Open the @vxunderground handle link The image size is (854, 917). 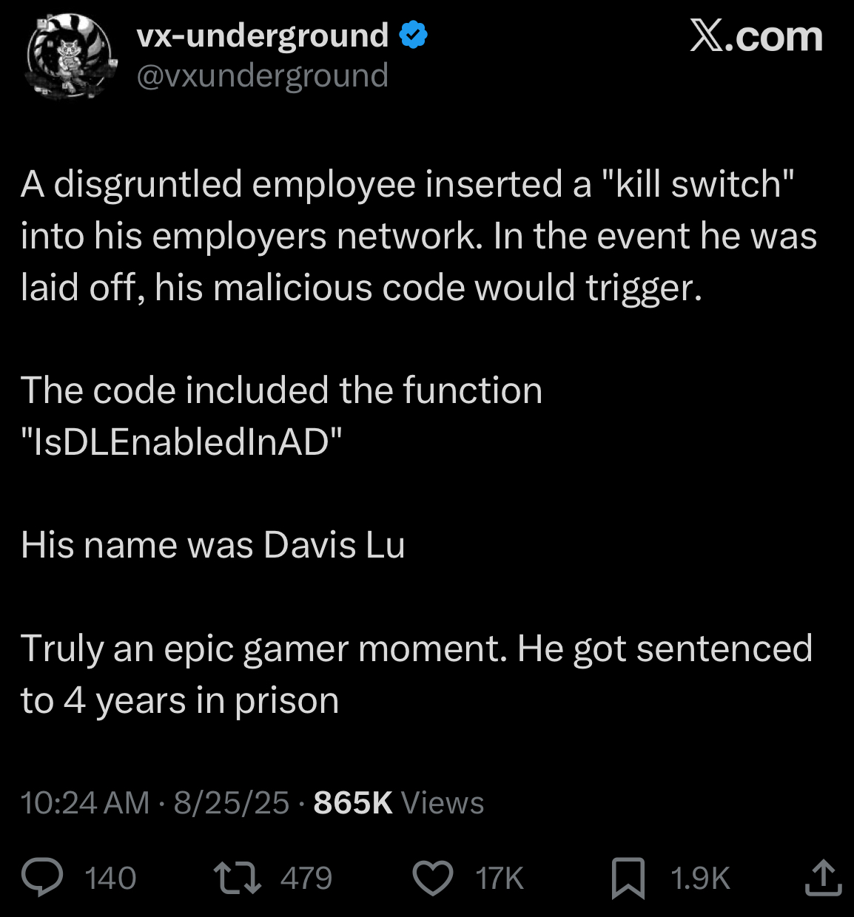click(x=263, y=75)
